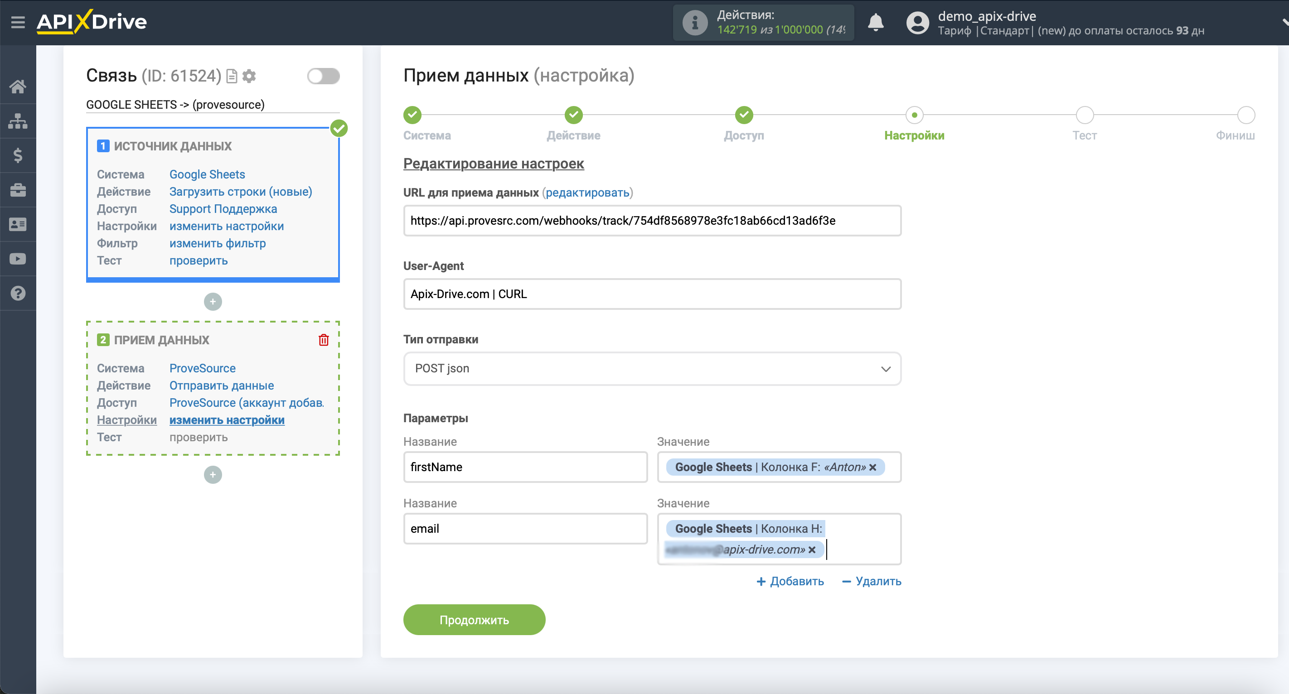Add a step below the Прием данных block
Screen dimensions: 1289x694
point(213,475)
